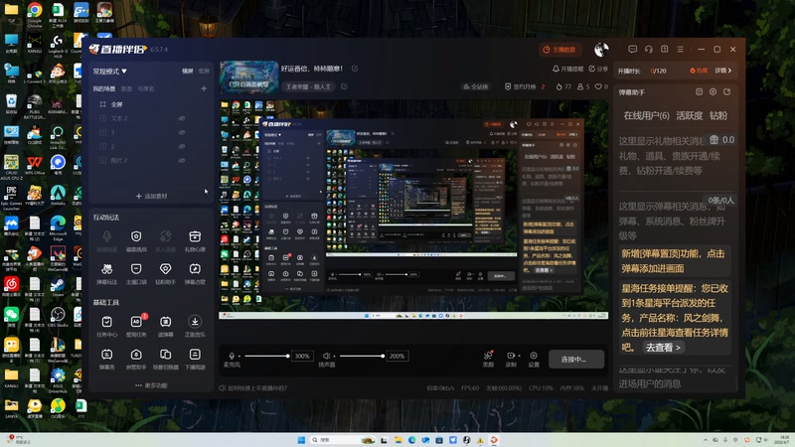The height and width of the screenshot is (447, 795).
Task: Click the 连接中... start button
Action: (576, 360)
